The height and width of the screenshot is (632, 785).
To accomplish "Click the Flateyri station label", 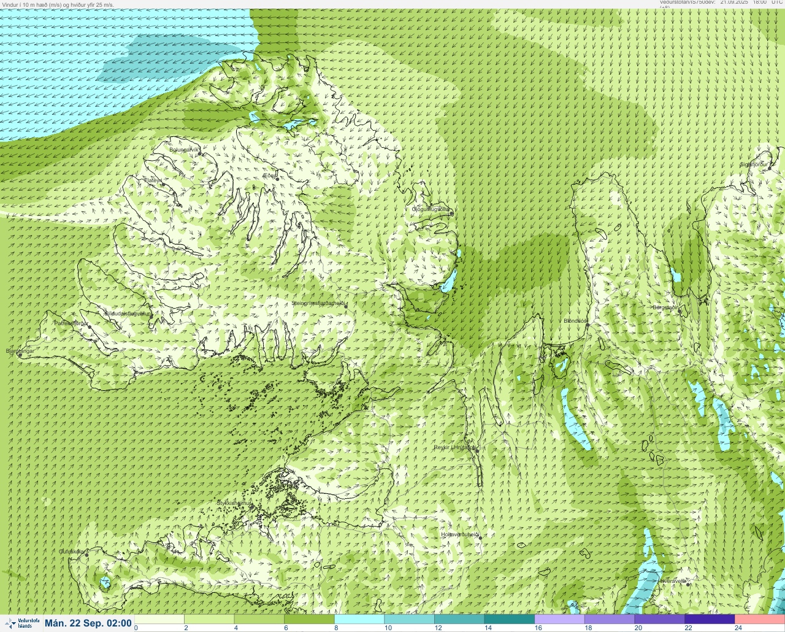I will pyautogui.click(x=153, y=180).
